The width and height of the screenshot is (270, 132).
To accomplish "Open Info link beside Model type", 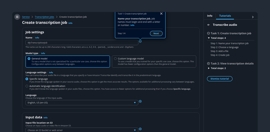I will pos(43,53).
